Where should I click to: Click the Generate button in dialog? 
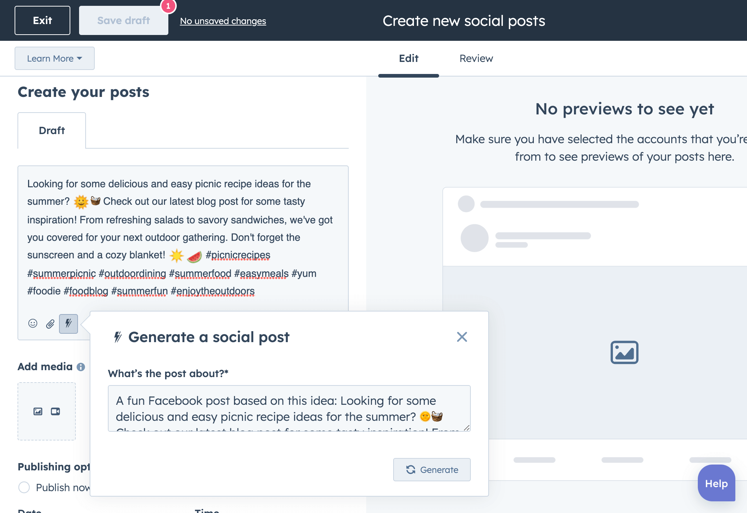432,469
